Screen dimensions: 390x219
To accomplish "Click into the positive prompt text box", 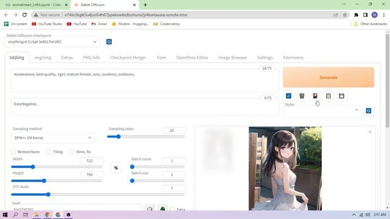I will 145,80.
